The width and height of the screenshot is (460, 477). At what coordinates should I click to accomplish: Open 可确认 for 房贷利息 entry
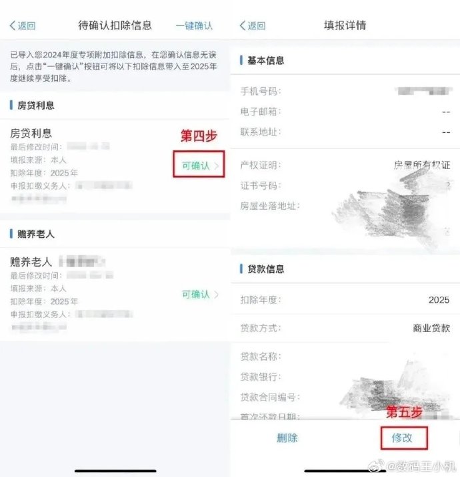tap(196, 166)
